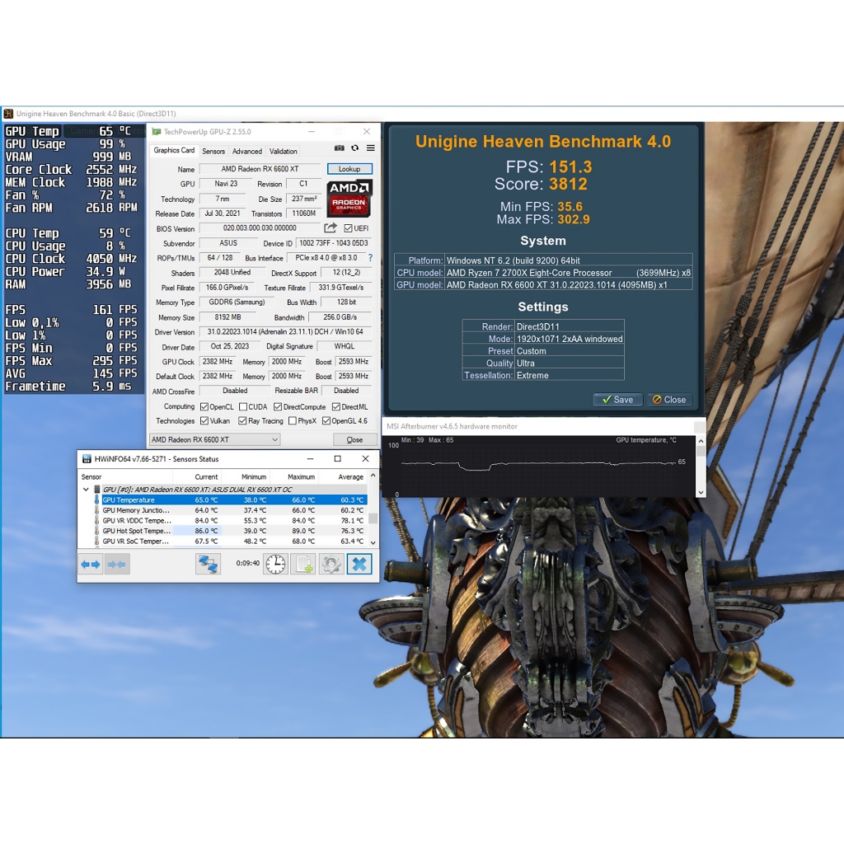Toggle the CUDA checkbox
The image size is (844, 844).
(243, 406)
